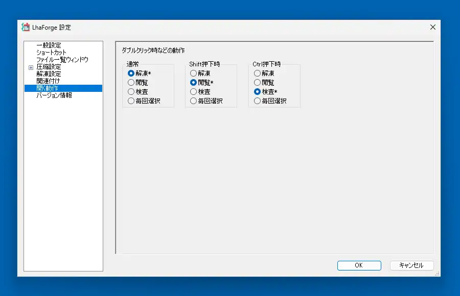
Task: Open ショートカット settings page
Action: pos(51,53)
